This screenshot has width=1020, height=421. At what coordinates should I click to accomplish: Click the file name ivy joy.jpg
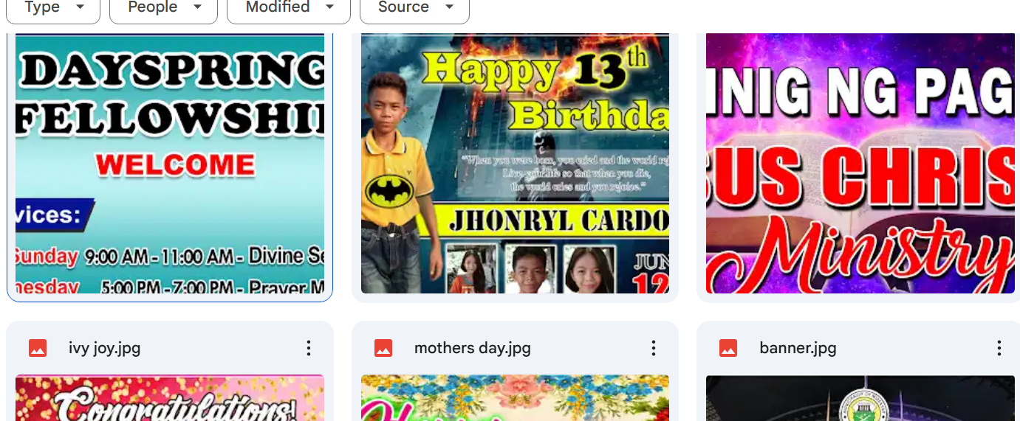104,348
